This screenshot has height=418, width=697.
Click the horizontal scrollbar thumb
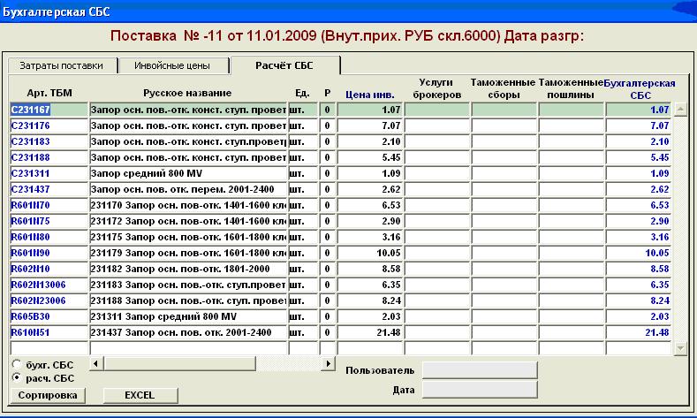click(x=179, y=364)
